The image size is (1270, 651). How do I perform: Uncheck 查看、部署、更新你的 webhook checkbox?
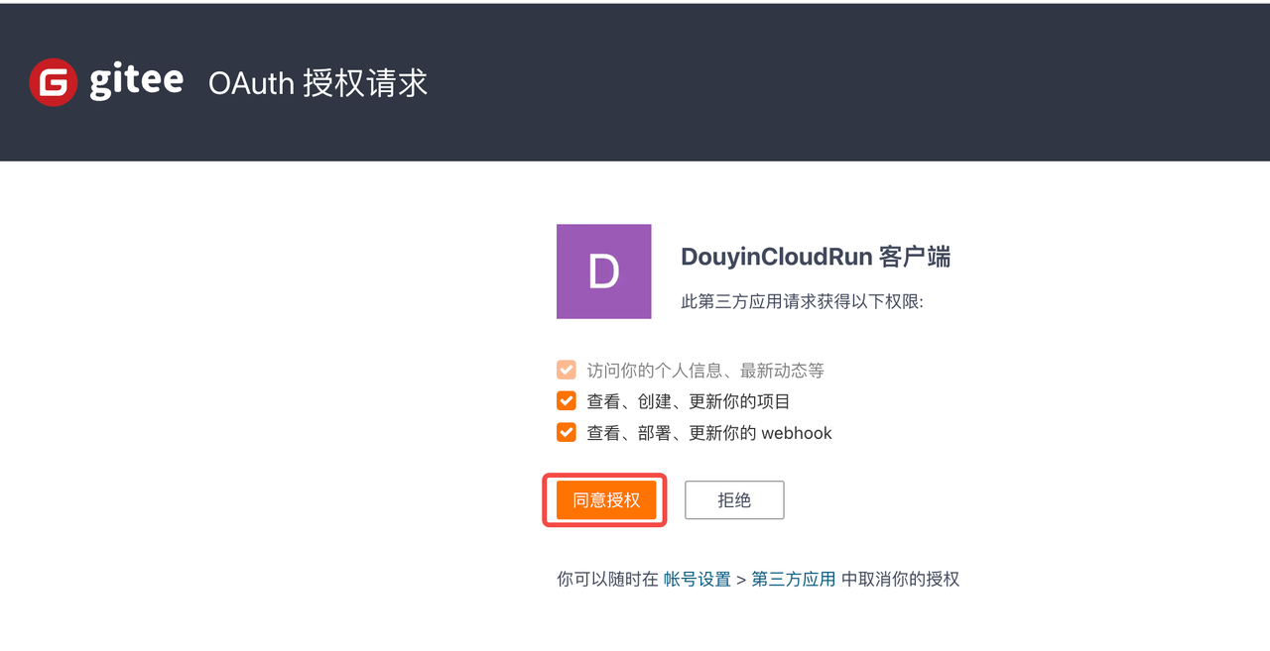[x=567, y=432]
